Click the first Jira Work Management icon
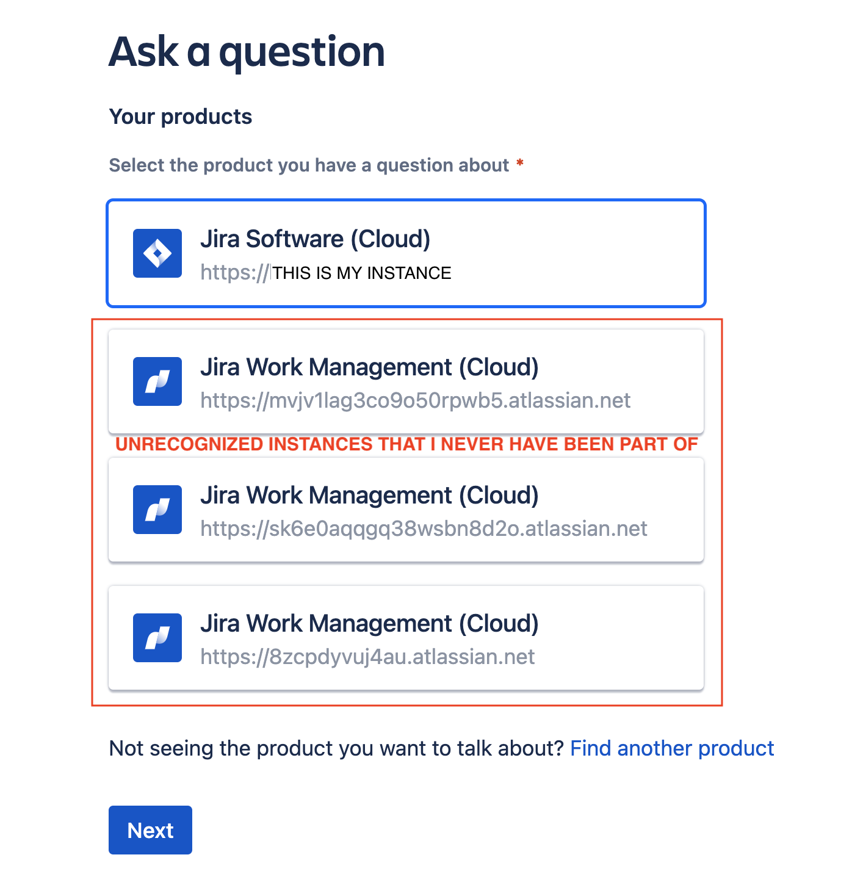The width and height of the screenshot is (841, 874). point(157,381)
